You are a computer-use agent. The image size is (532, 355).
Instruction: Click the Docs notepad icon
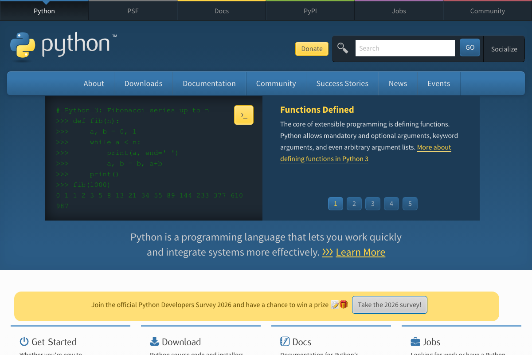coord(285,341)
